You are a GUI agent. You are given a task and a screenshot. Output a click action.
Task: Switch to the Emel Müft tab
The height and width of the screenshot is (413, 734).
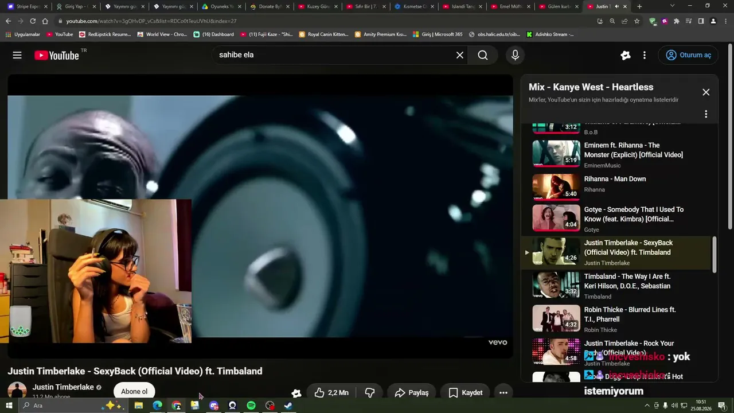[510, 6]
